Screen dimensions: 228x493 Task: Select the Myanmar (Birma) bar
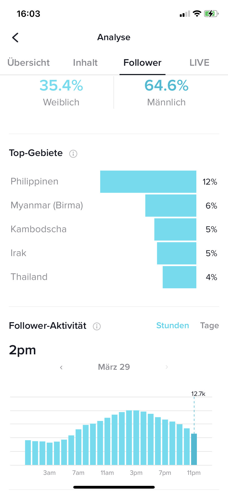point(171,206)
